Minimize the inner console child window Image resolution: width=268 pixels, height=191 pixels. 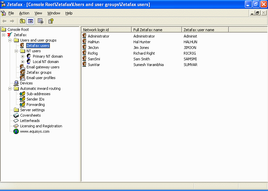coord(252,13)
